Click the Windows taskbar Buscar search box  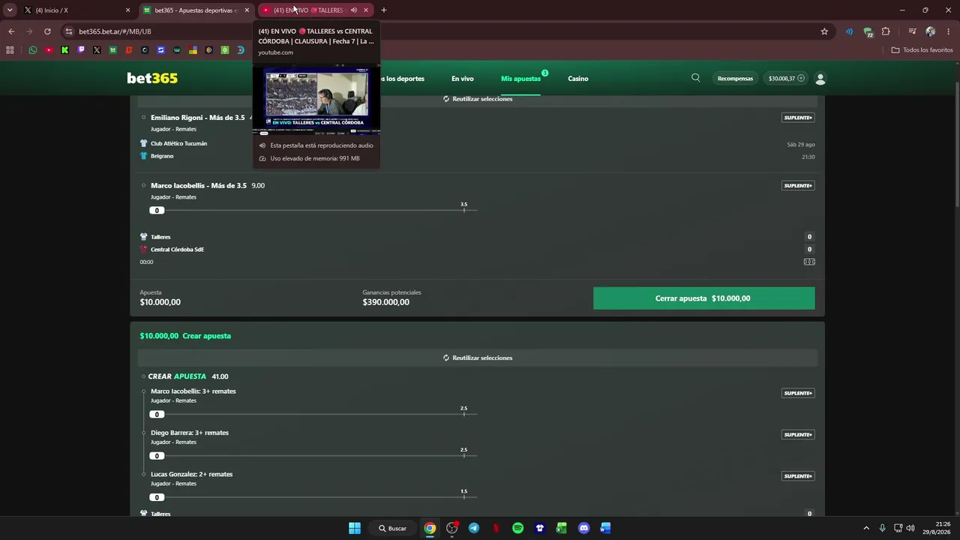(x=393, y=528)
